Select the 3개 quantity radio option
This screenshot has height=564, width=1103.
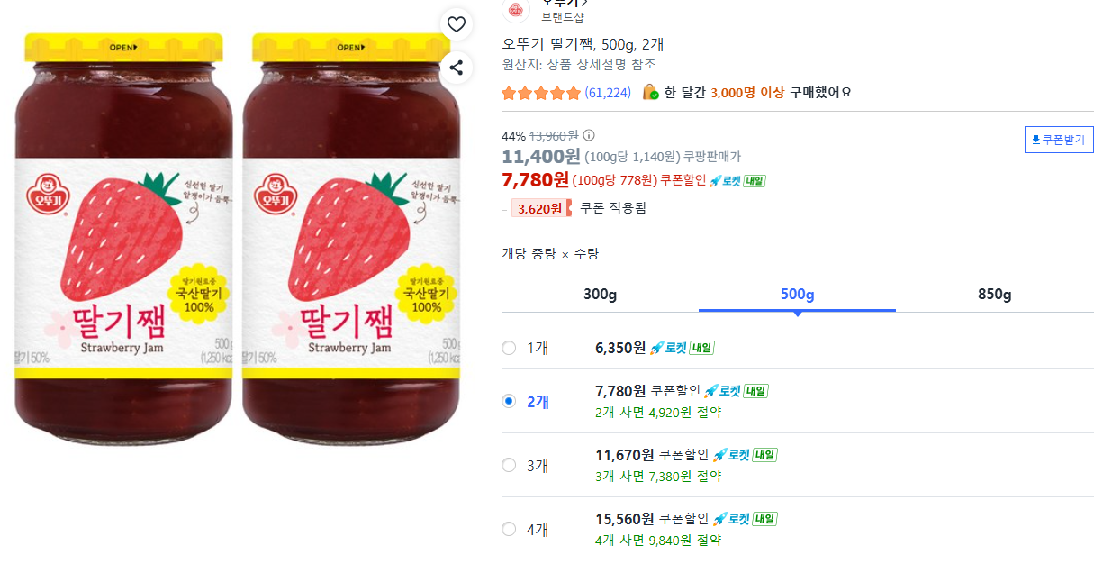click(x=509, y=465)
